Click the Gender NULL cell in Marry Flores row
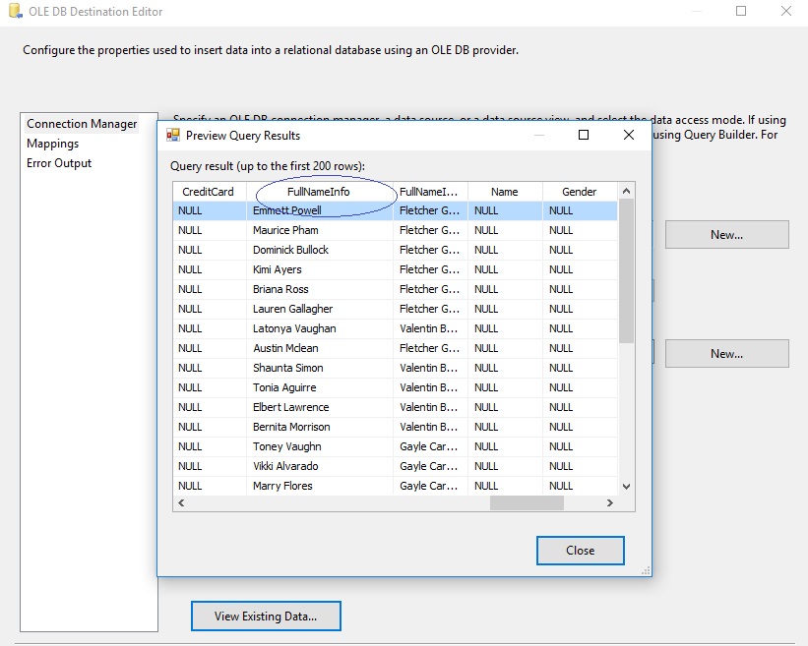The height and width of the screenshot is (646, 808). pyautogui.click(x=580, y=486)
